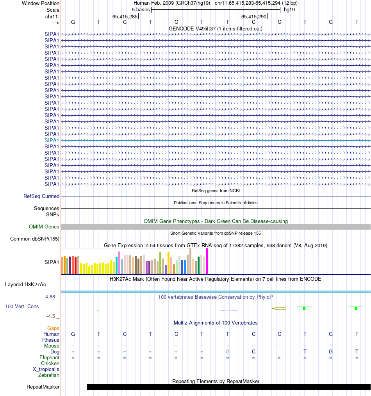The height and width of the screenshot is (396, 371).
Task: Click the light-blue highlighted SIPA1 transcript label
Action: coord(52,141)
